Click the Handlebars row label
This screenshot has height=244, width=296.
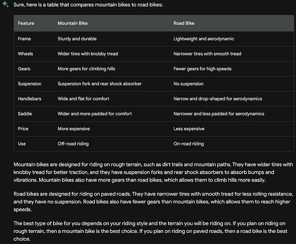tap(30, 99)
